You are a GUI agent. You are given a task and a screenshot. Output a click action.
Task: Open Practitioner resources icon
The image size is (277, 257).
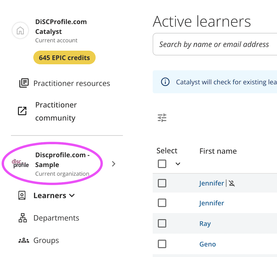pos(24,83)
